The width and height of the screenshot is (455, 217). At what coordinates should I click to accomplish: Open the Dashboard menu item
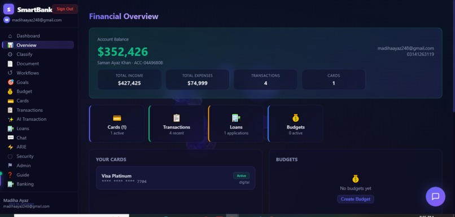pos(38,36)
